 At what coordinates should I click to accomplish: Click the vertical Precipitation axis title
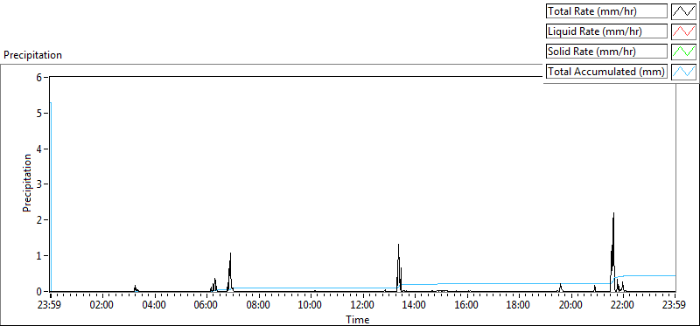(28, 183)
